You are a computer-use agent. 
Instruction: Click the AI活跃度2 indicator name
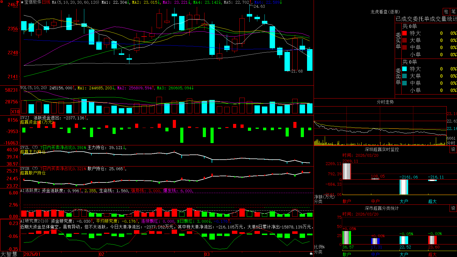[30, 190]
